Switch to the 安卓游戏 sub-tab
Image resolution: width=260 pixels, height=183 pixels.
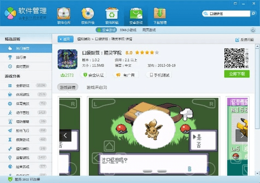click(x=106, y=30)
